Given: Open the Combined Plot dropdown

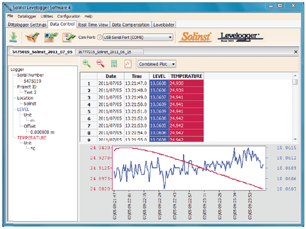Looking at the screenshot, I should (157, 64).
